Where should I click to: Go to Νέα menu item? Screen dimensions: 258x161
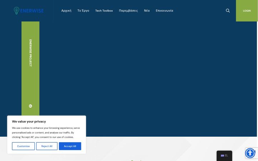pyautogui.click(x=147, y=11)
